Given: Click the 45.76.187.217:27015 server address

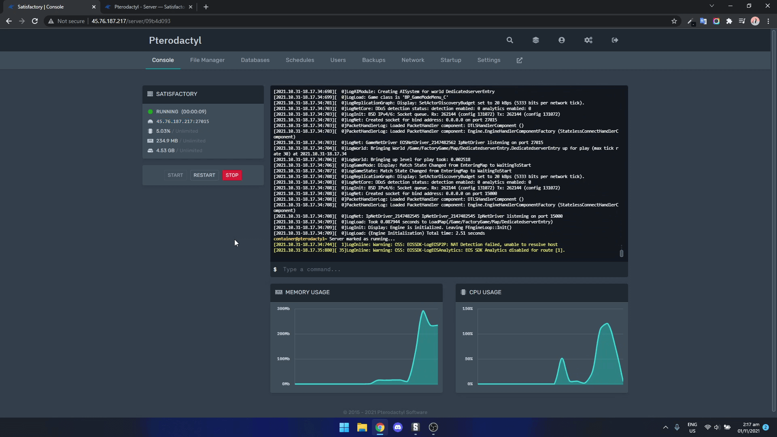Looking at the screenshot, I should [x=183, y=121].
